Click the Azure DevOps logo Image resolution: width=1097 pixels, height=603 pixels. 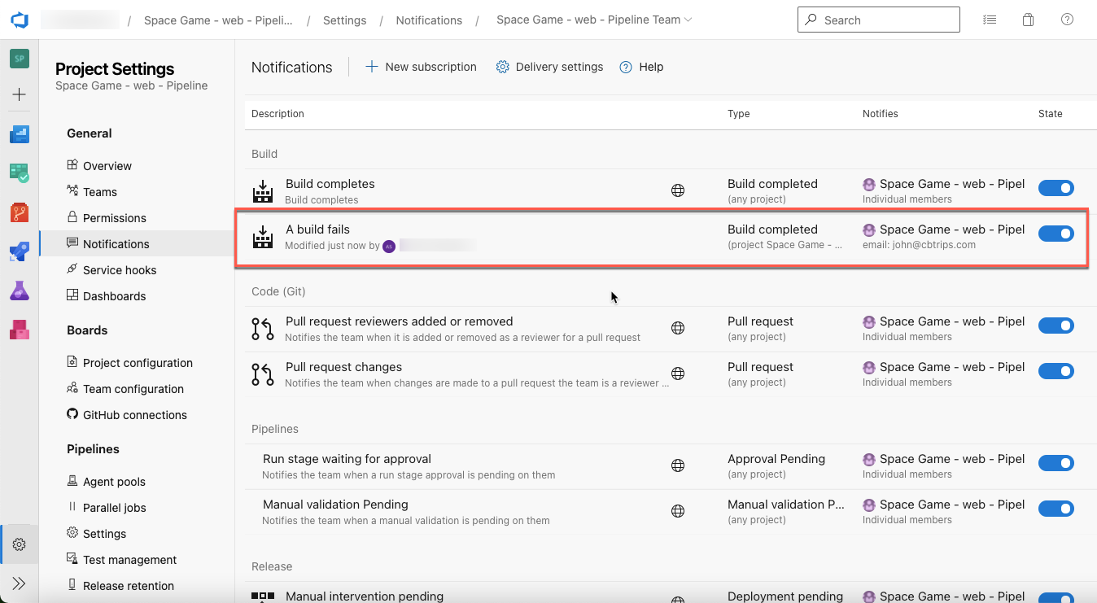tap(20, 20)
